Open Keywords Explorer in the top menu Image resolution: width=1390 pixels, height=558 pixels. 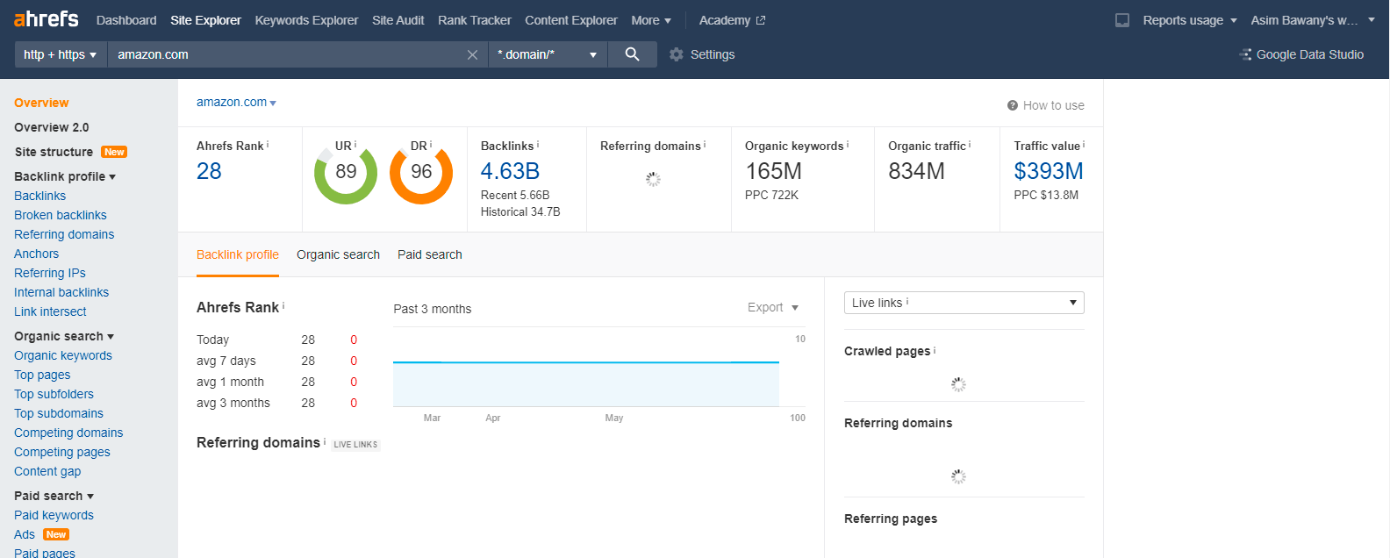(306, 20)
